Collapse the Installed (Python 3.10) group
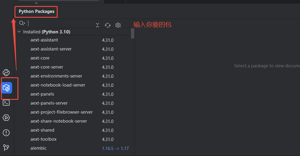The height and width of the screenshot is (156, 300). (19, 32)
